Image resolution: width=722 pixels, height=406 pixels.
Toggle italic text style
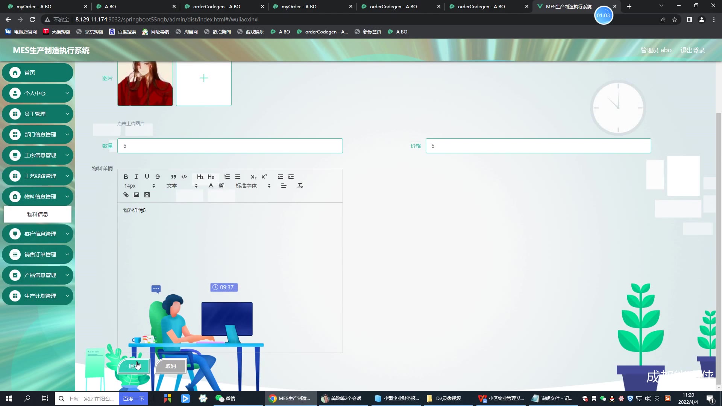pos(137,177)
